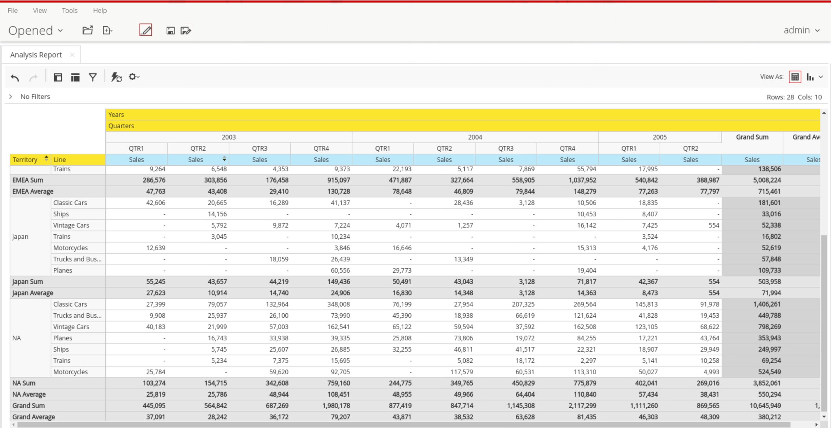Open the admin user menu
The image size is (831, 428).
[x=802, y=30]
